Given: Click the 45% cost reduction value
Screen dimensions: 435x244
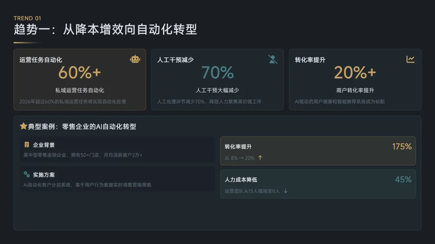Looking at the screenshot, I should (x=403, y=179).
